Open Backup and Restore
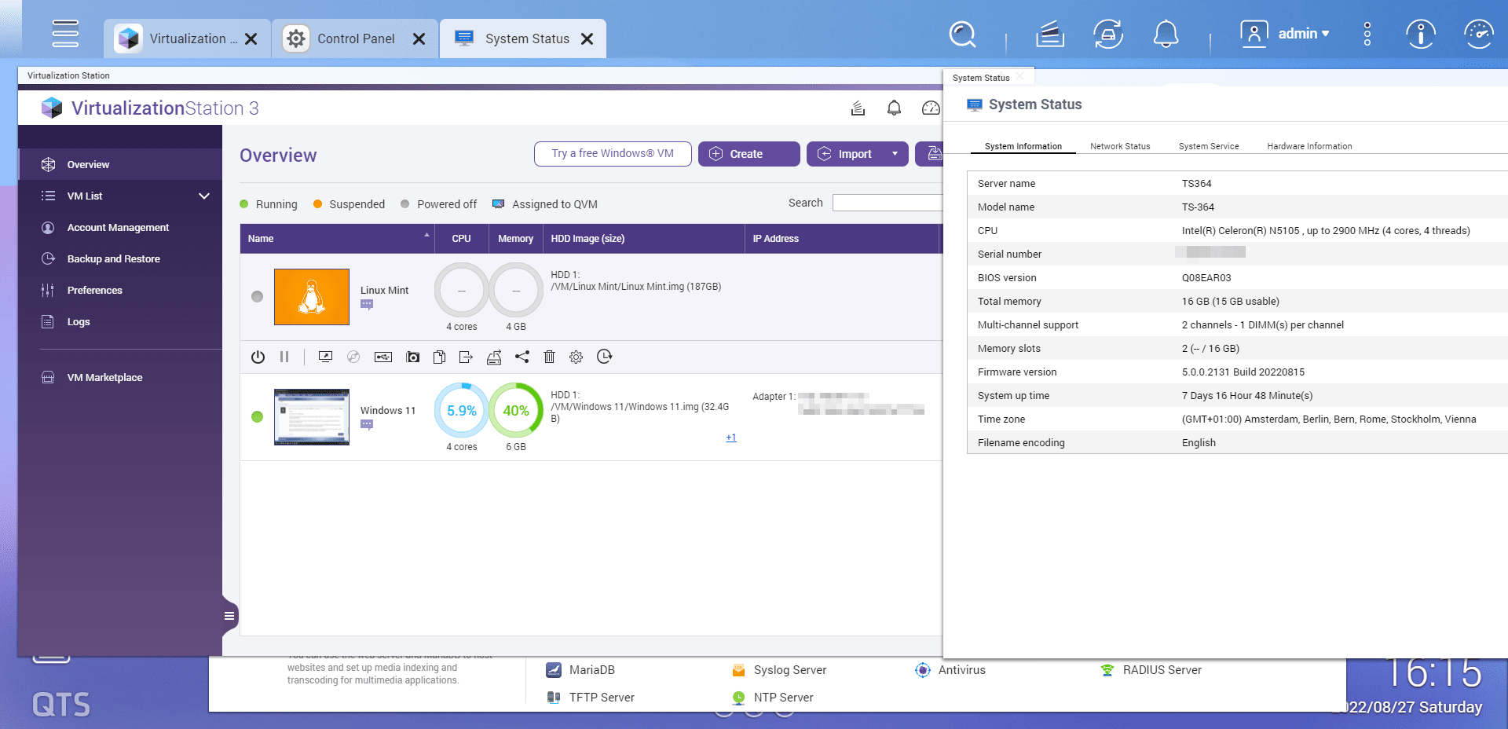Viewport: 1508px width, 729px height. (120, 258)
